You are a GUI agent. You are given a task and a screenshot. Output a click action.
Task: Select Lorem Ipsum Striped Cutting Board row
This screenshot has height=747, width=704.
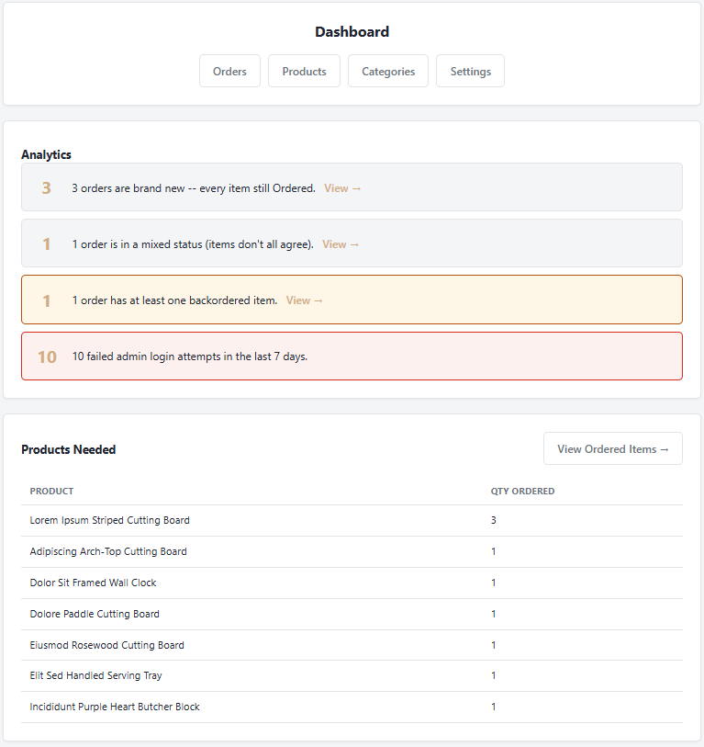pos(352,520)
